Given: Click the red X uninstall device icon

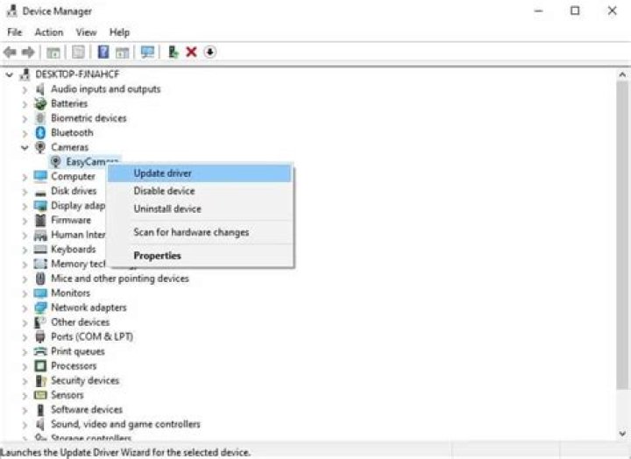Looking at the screenshot, I should tap(191, 53).
